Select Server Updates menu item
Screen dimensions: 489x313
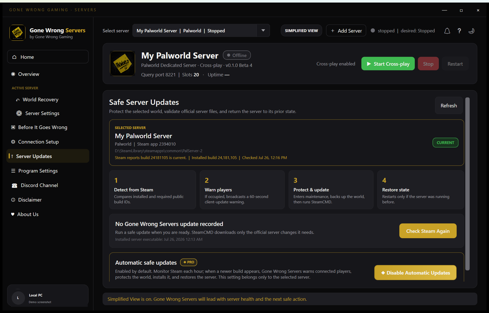pyautogui.click(x=48, y=156)
